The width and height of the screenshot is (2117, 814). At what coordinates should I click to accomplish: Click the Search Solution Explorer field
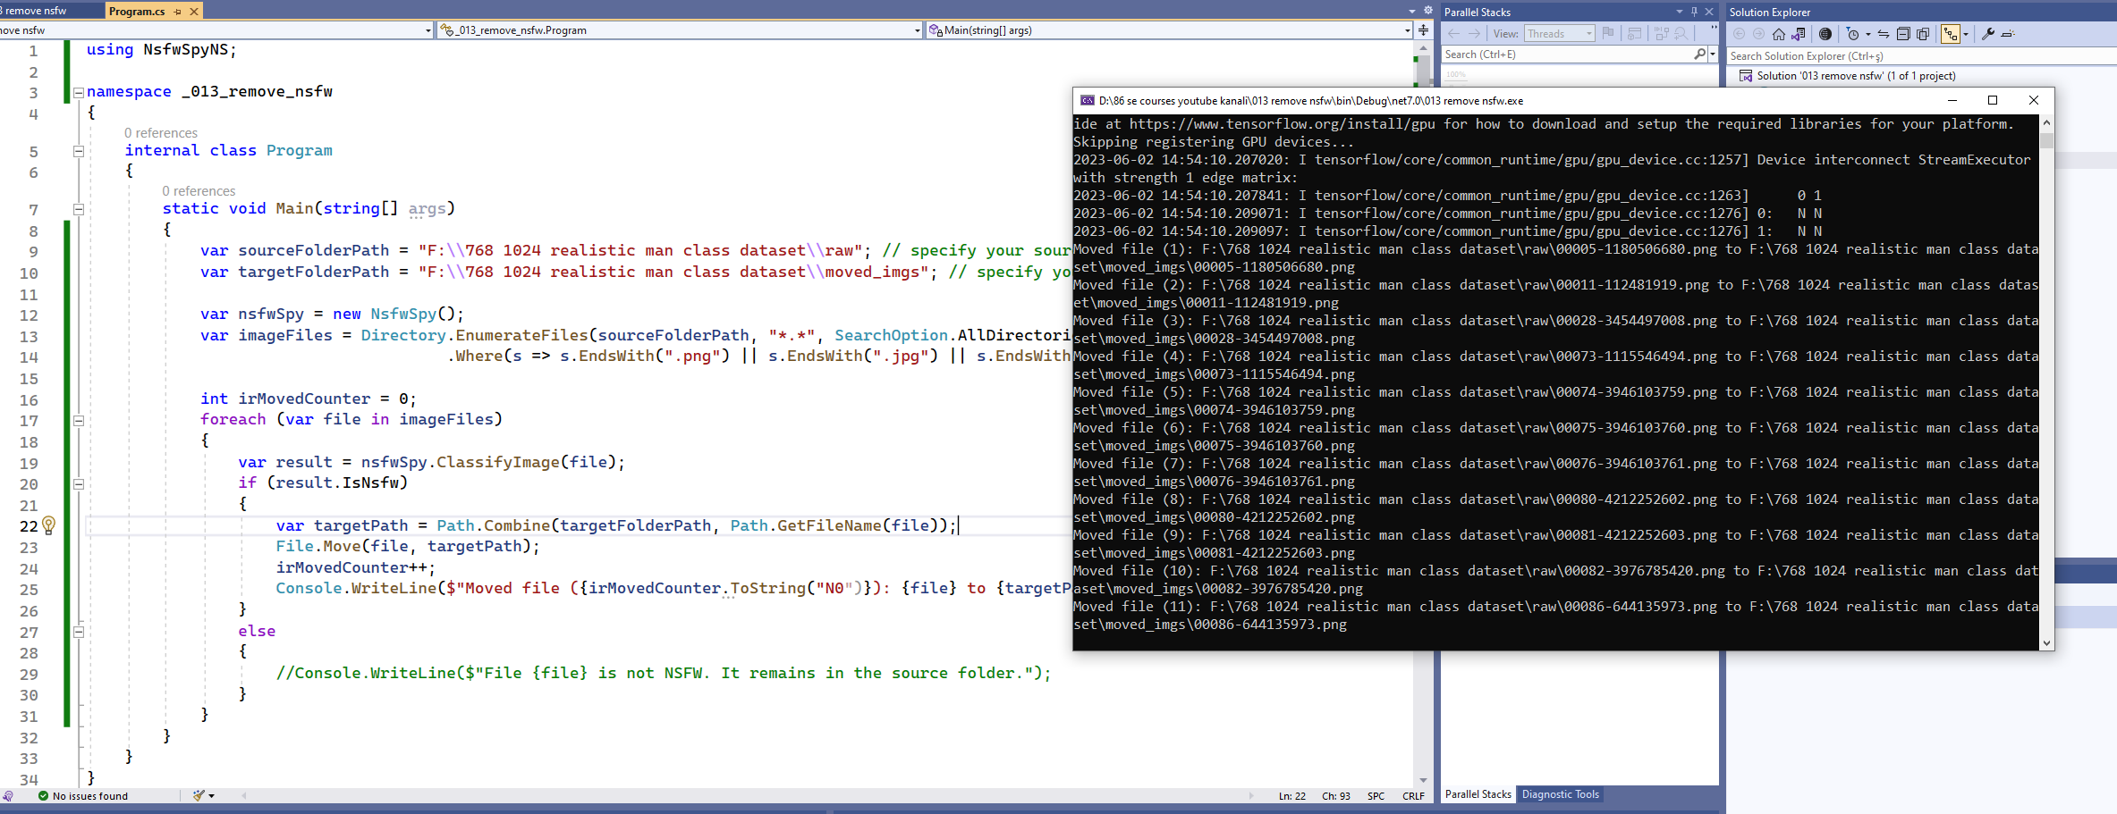point(1921,55)
